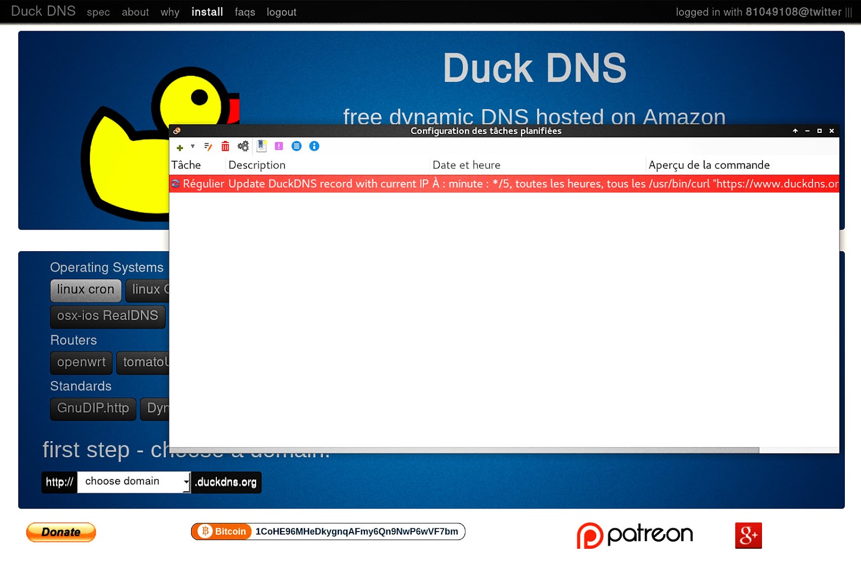Click the http:// prefix label
The image size is (861, 574).
(x=59, y=482)
